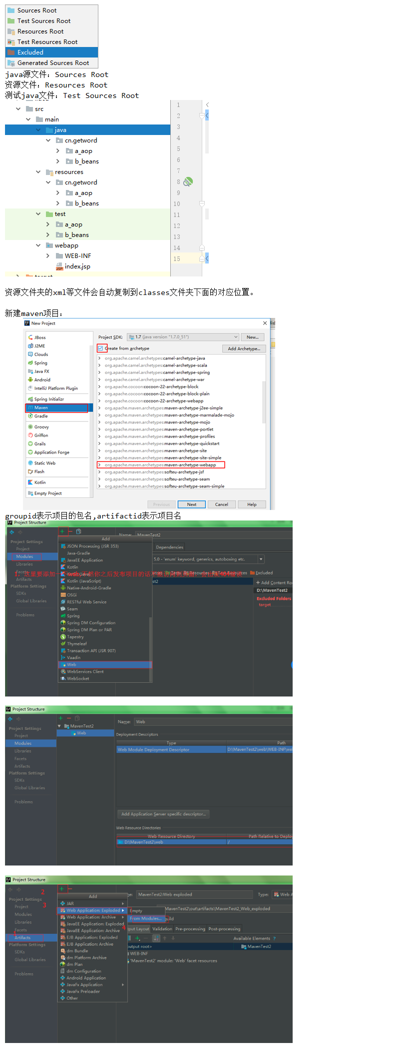Collapse the src folder in the project tree

(x=18, y=108)
